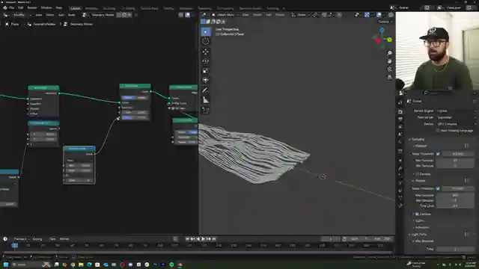479x269 pixels.
Task: Select the Cursor tool in viewport toolbar
Action: (x=206, y=42)
